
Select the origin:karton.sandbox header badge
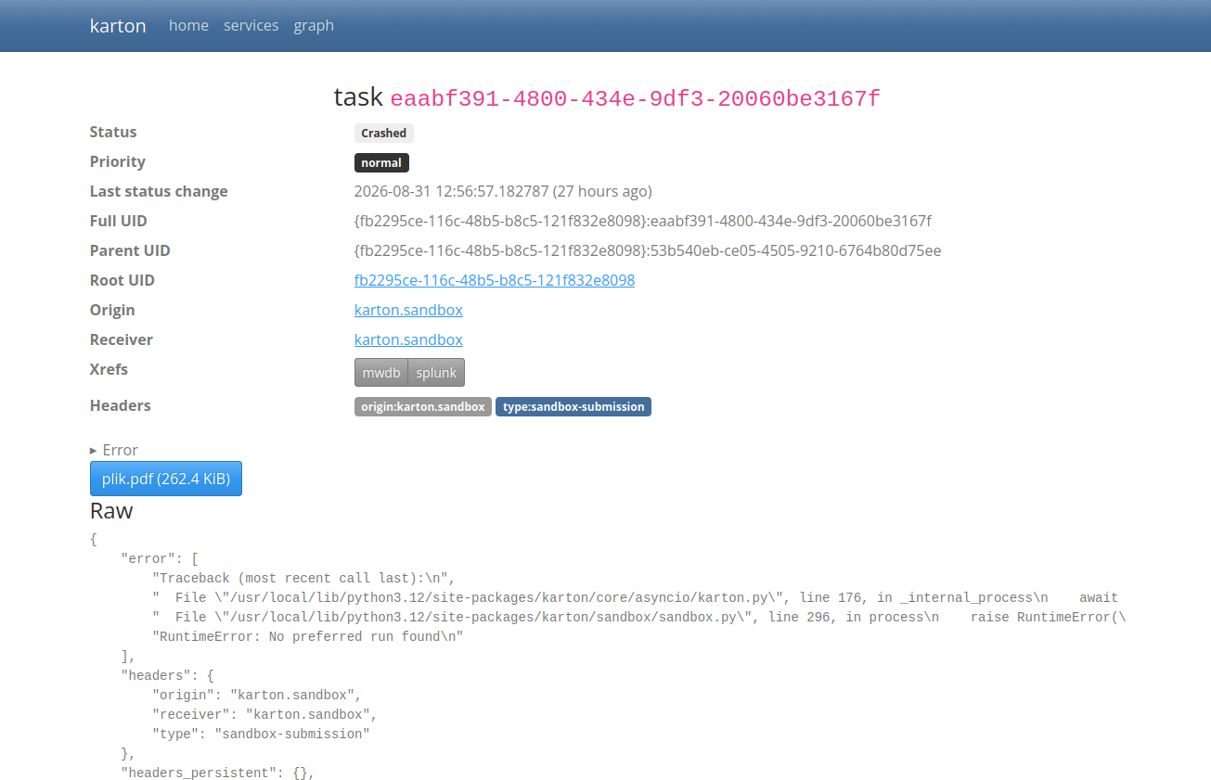coord(423,406)
